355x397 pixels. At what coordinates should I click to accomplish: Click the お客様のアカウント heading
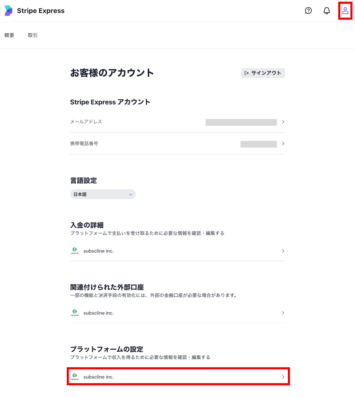[x=112, y=73]
